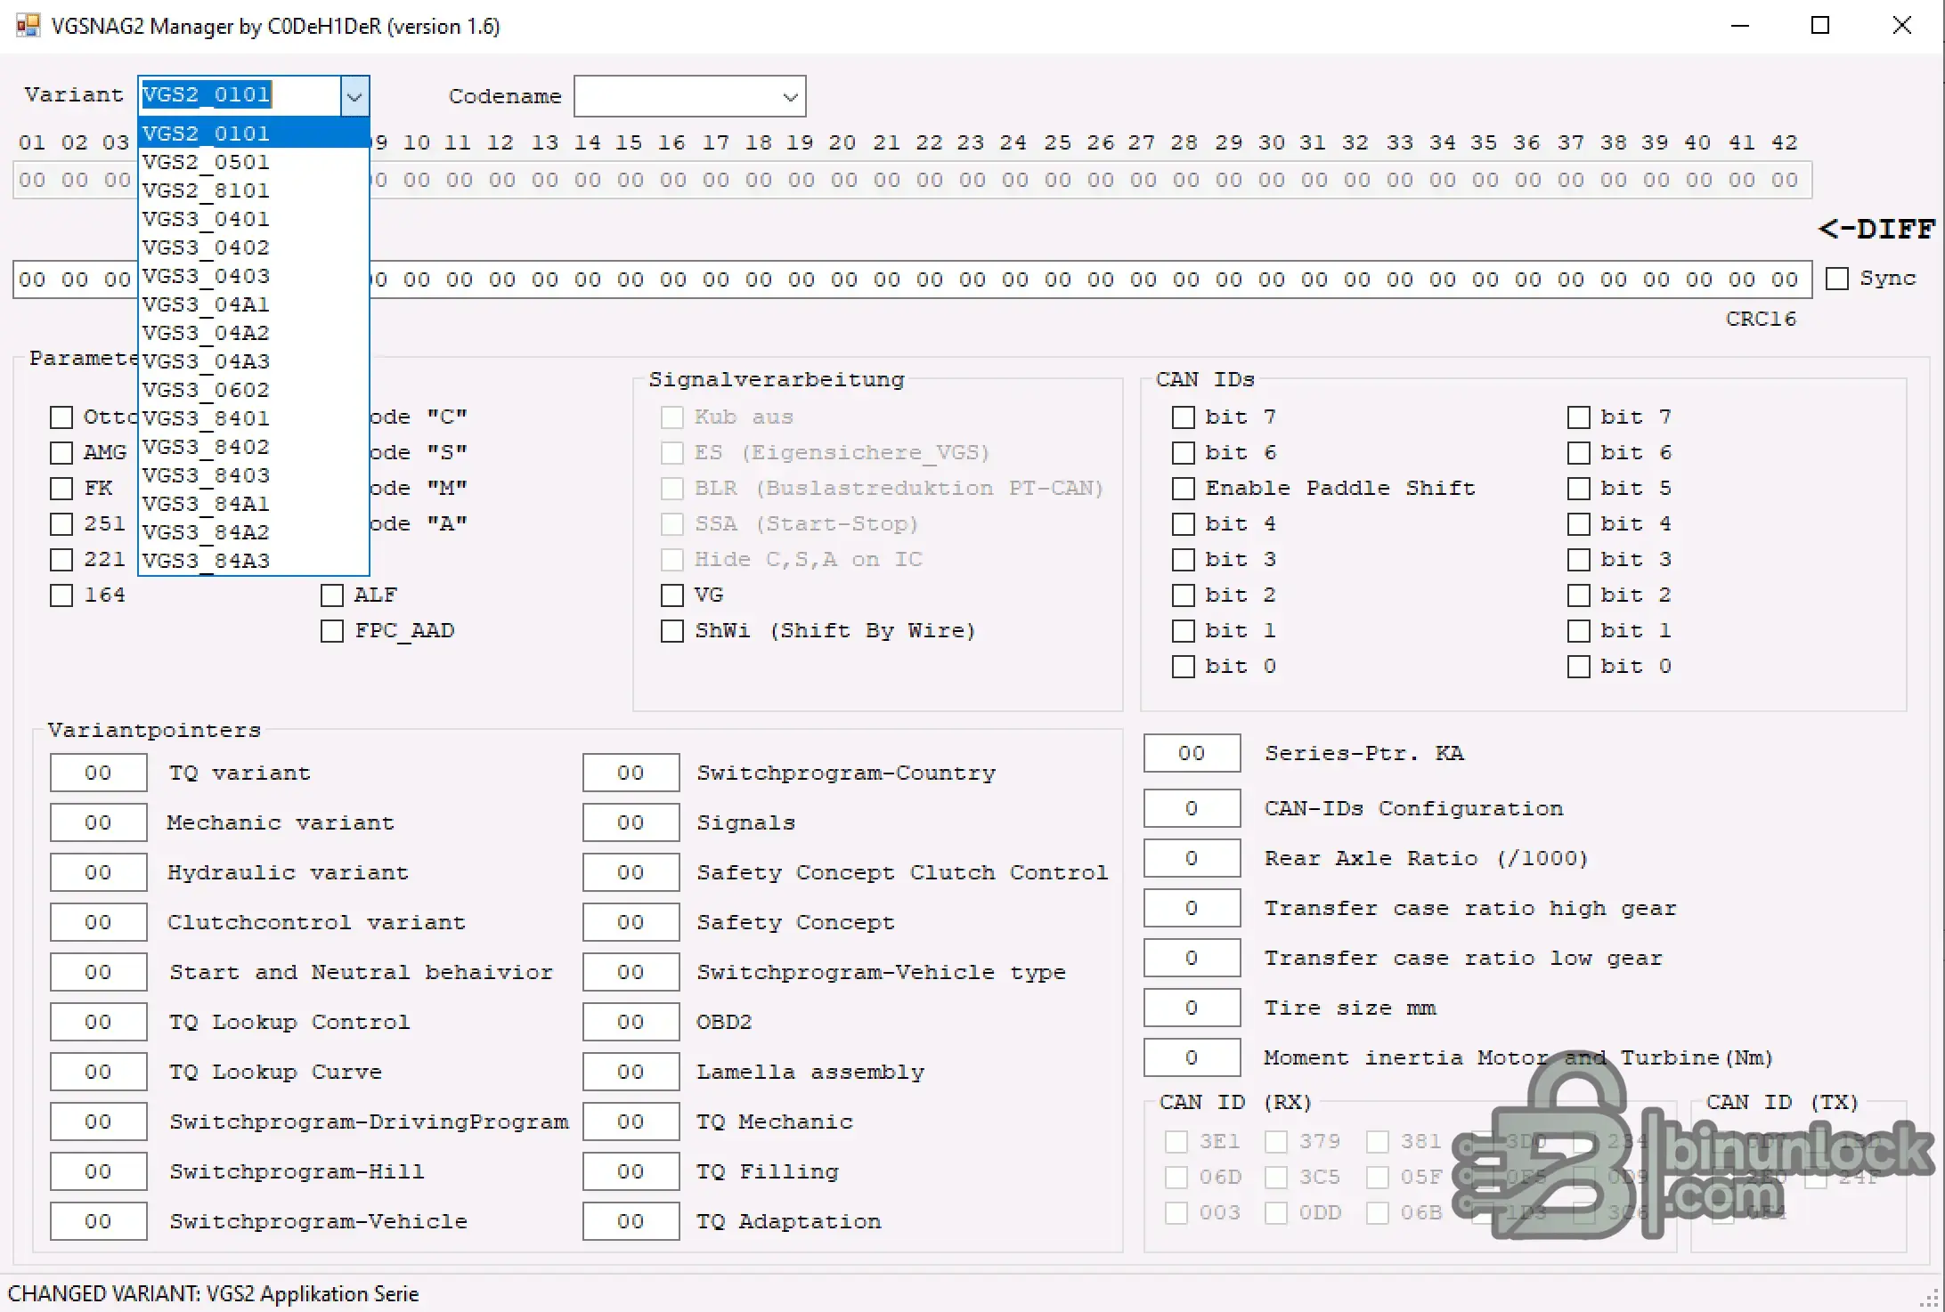The height and width of the screenshot is (1312, 1945).
Task: Maximize the application window
Action: [1820, 26]
